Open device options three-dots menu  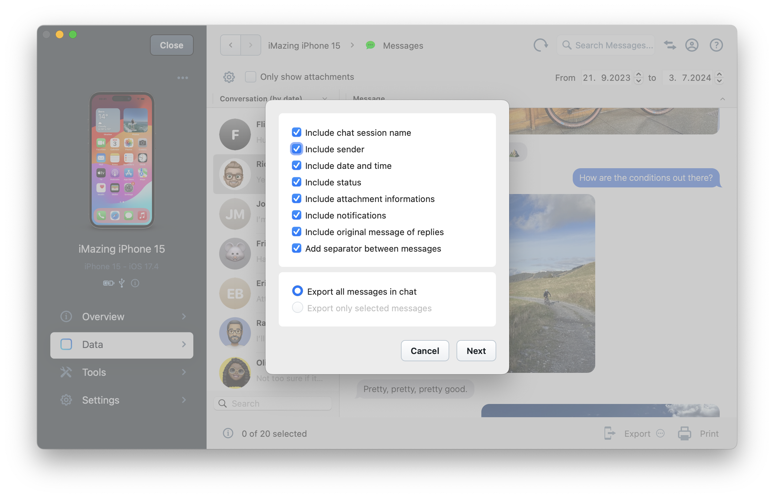pyautogui.click(x=183, y=78)
